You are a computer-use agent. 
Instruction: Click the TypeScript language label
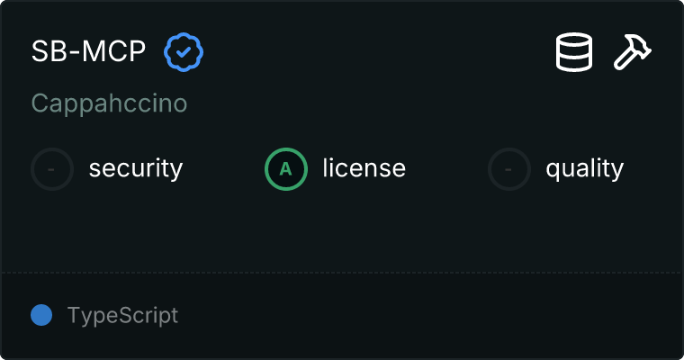tap(122, 316)
